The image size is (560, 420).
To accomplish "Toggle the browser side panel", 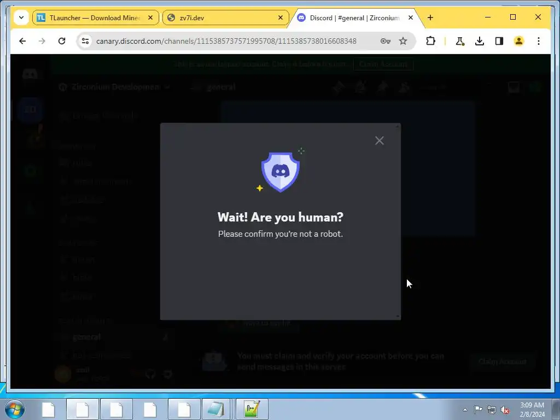I will (x=499, y=41).
